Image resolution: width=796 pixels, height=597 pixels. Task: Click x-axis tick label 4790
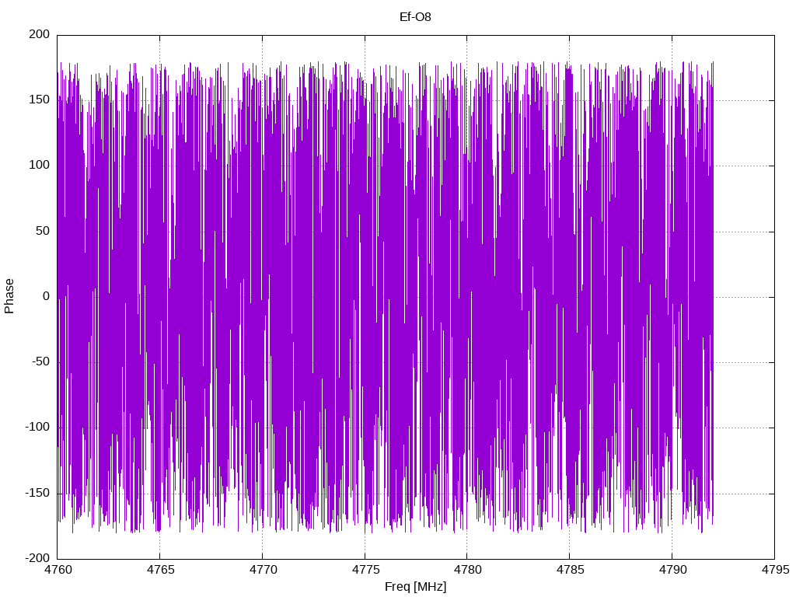coord(672,570)
